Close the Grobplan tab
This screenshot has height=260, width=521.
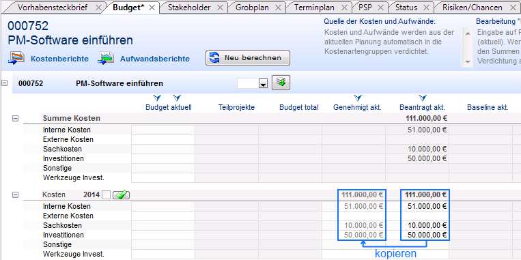[x=278, y=8]
